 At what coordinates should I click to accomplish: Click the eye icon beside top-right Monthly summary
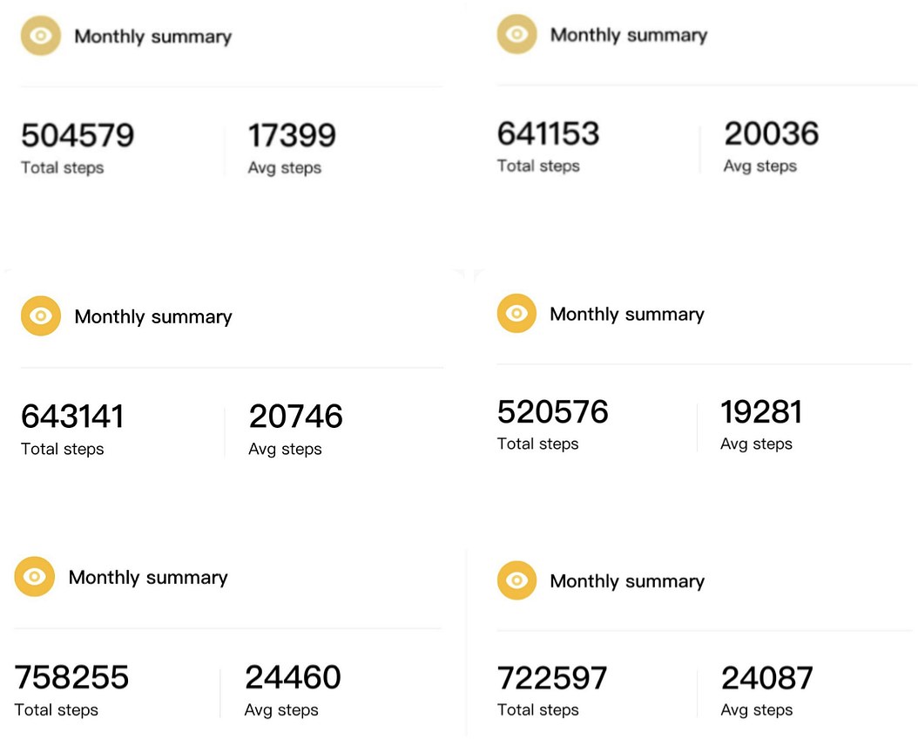(x=516, y=34)
